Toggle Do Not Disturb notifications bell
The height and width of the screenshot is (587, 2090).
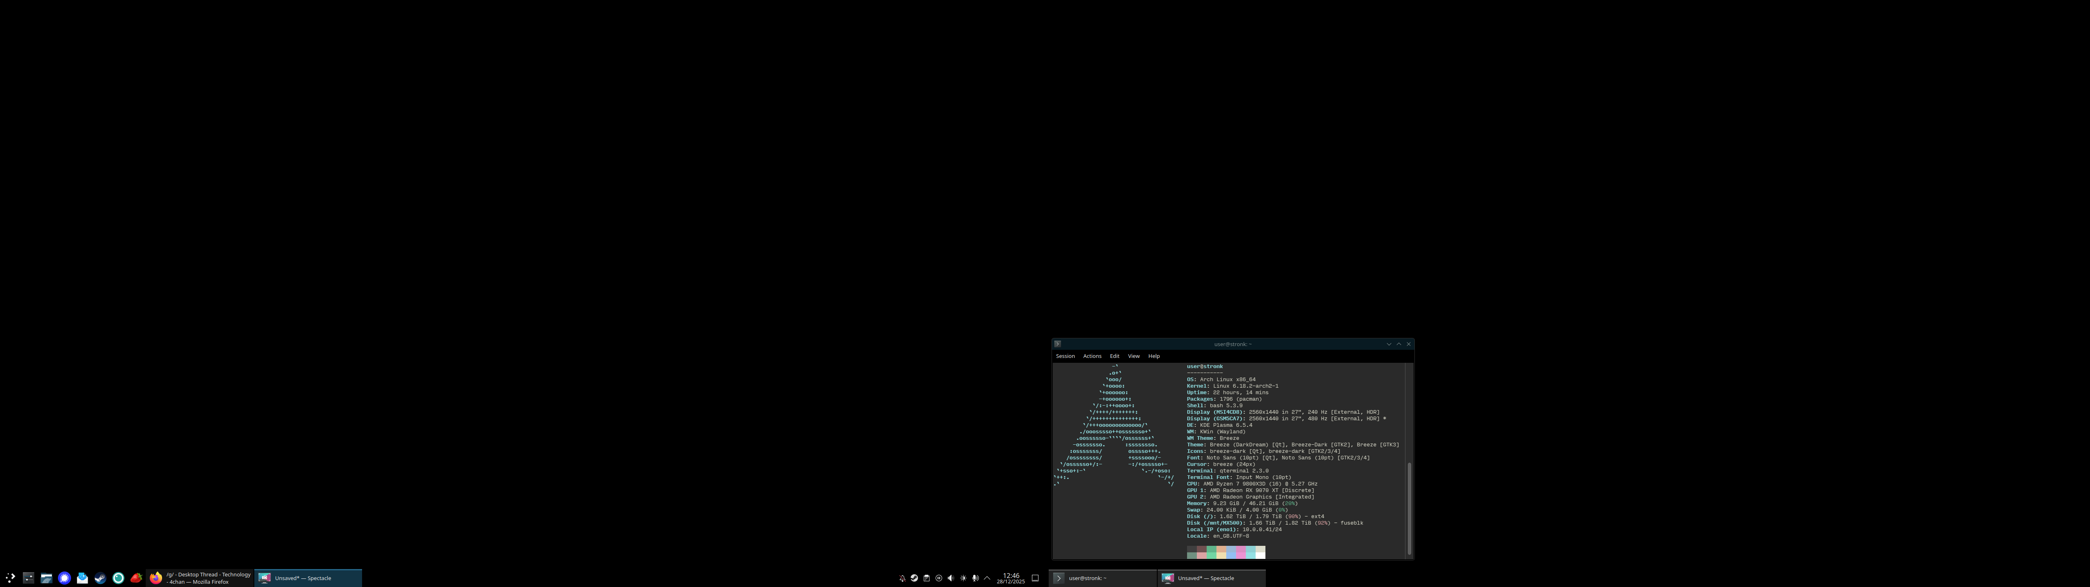(902, 578)
